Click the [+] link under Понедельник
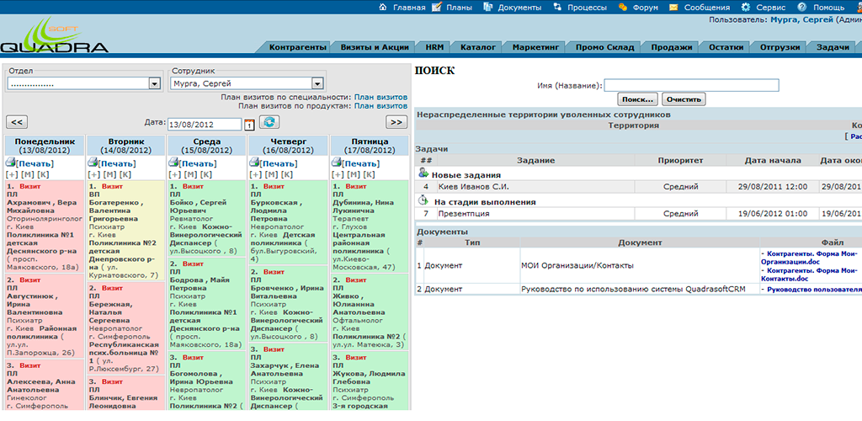Viewport: 862px width, 421px height. [x=10, y=174]
